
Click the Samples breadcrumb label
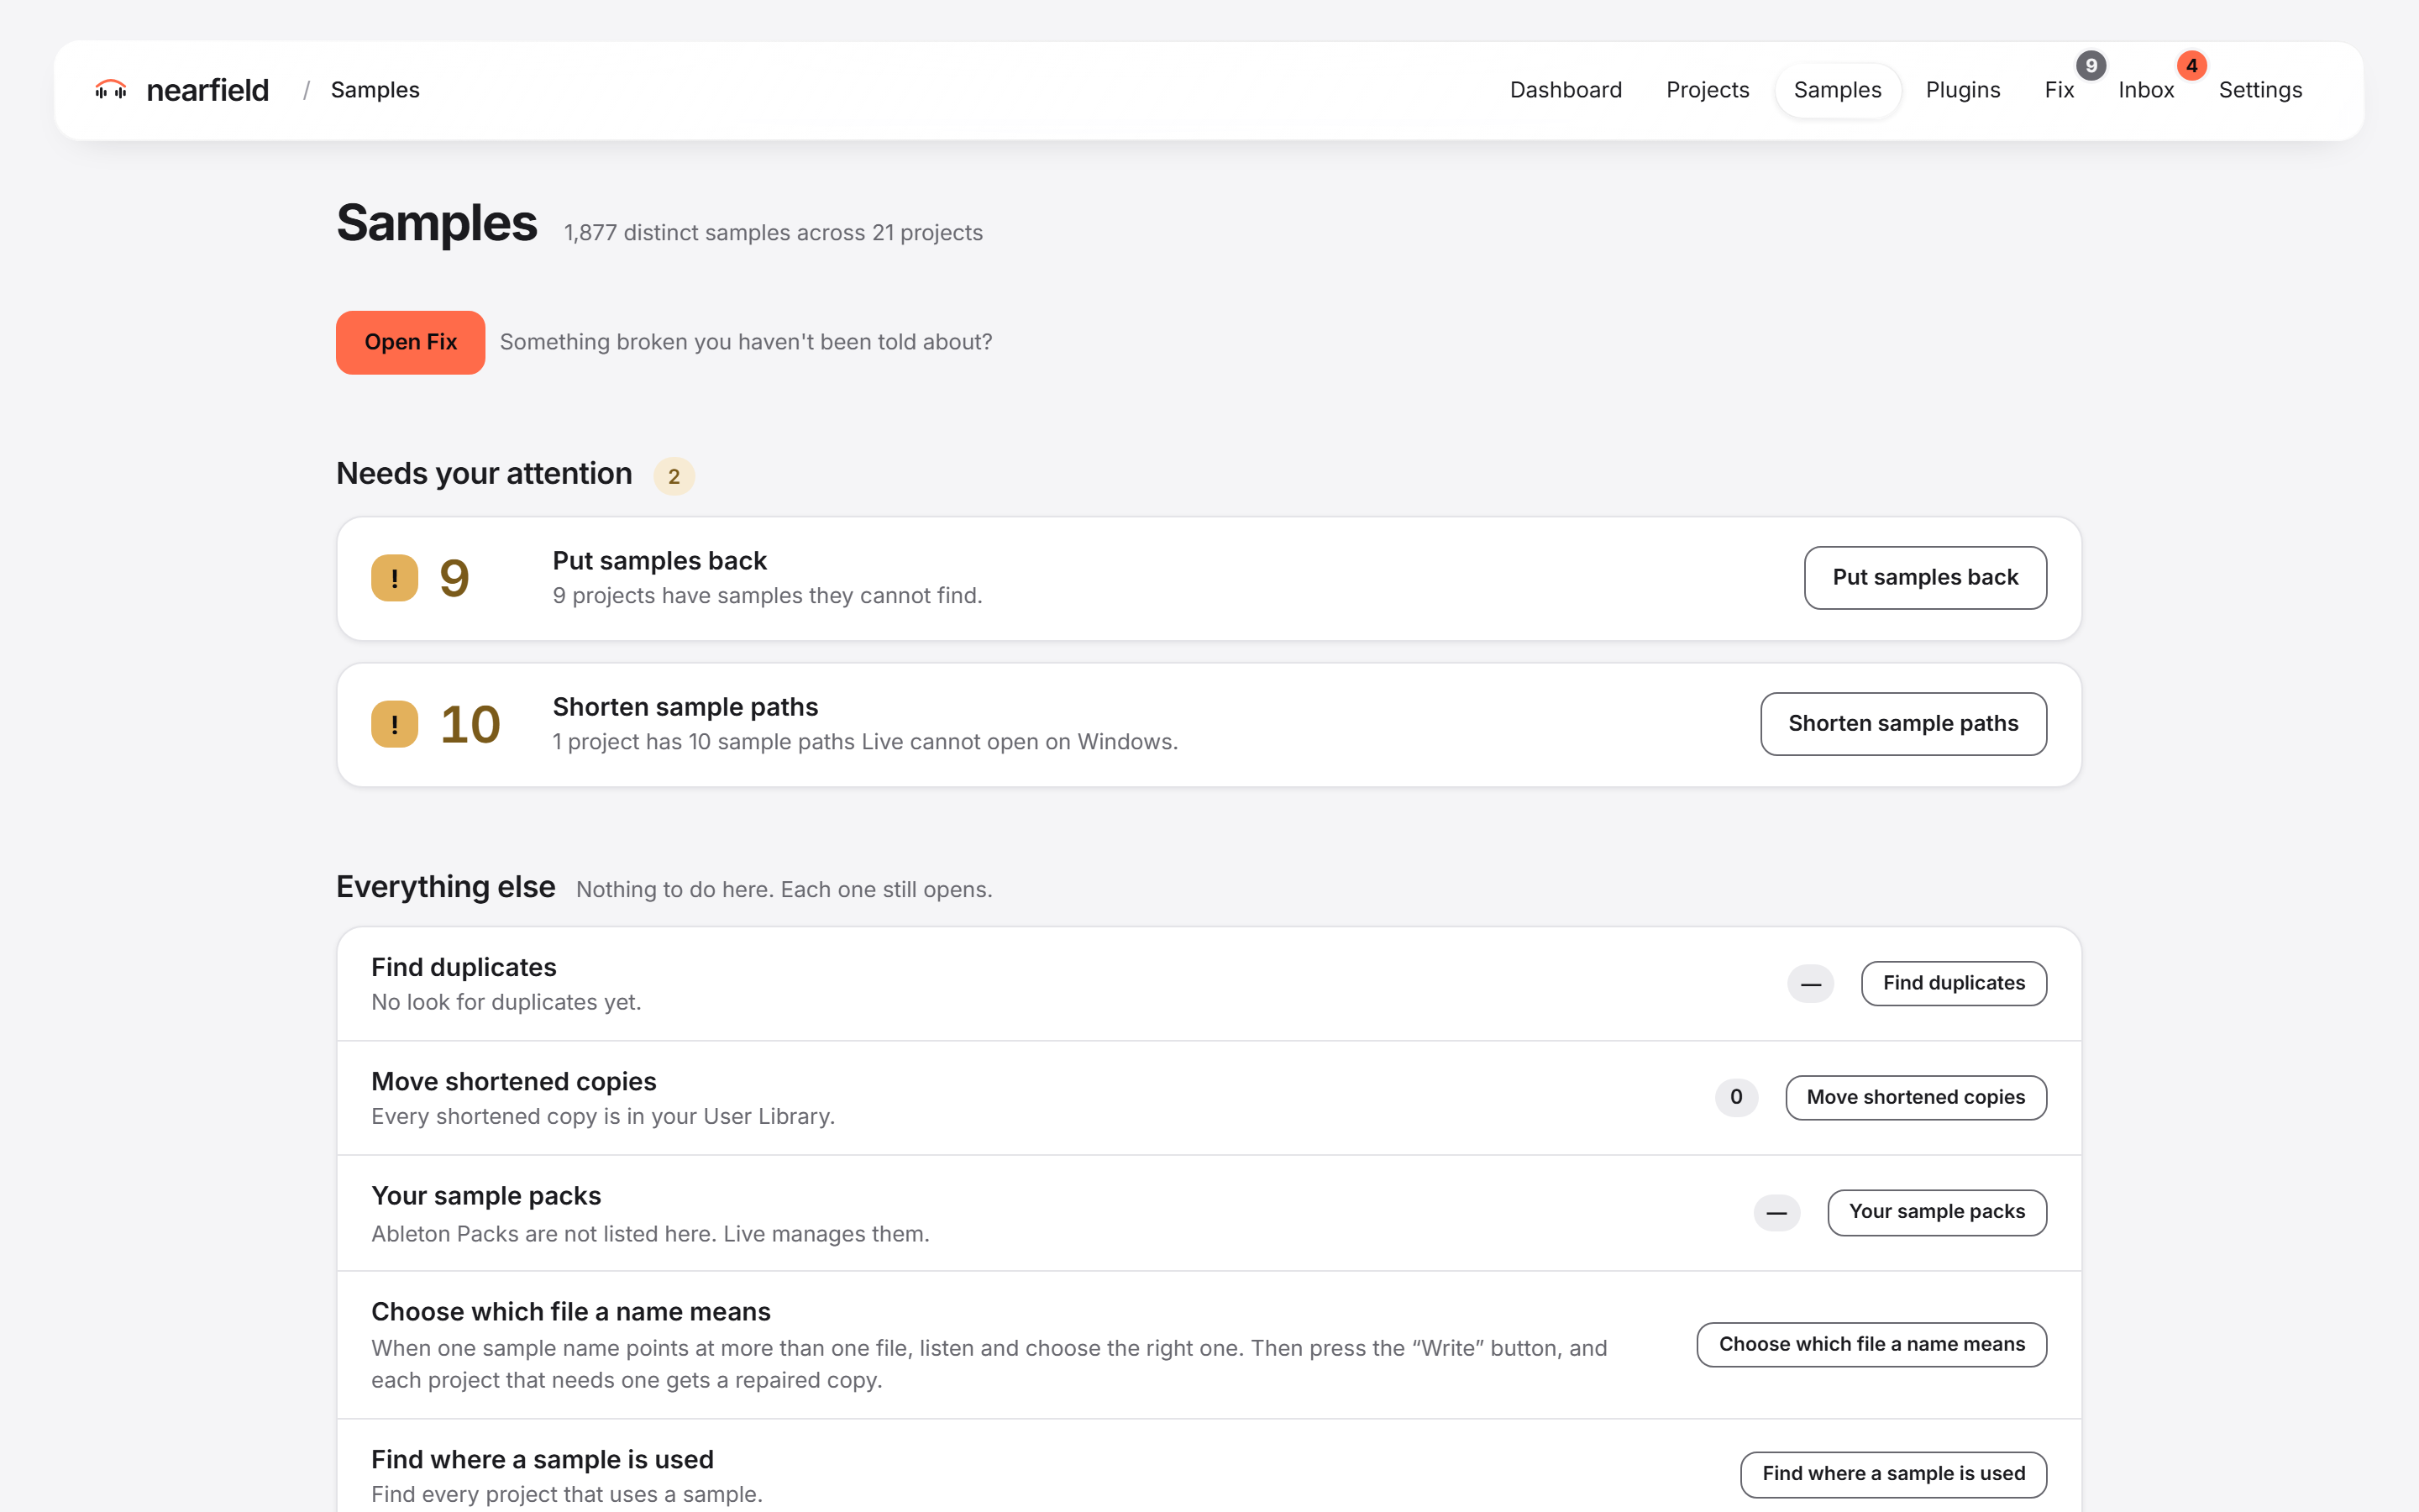pos(375,90)
